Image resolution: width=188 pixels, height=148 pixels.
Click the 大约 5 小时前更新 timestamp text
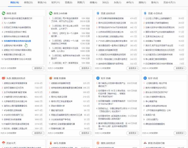[x=8, y=68]
